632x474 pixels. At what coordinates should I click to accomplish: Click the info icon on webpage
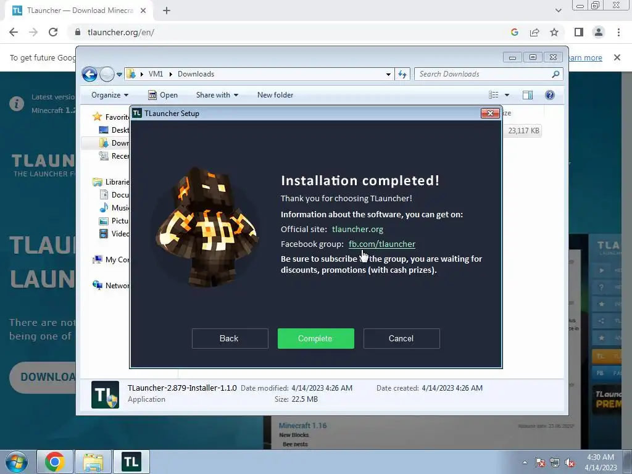click(x=17, y=104)
